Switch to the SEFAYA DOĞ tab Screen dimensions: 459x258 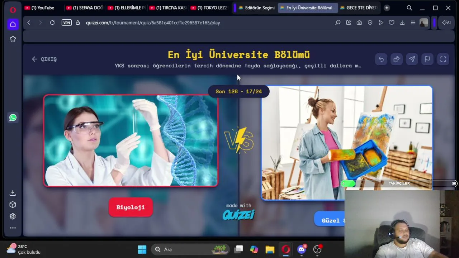[x=84, y=8]
